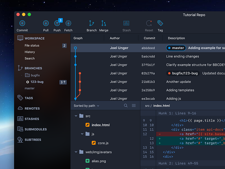Click the Reset toolbar icon
The width and height of the screenshot is (225, 169).
coord(149,24)
